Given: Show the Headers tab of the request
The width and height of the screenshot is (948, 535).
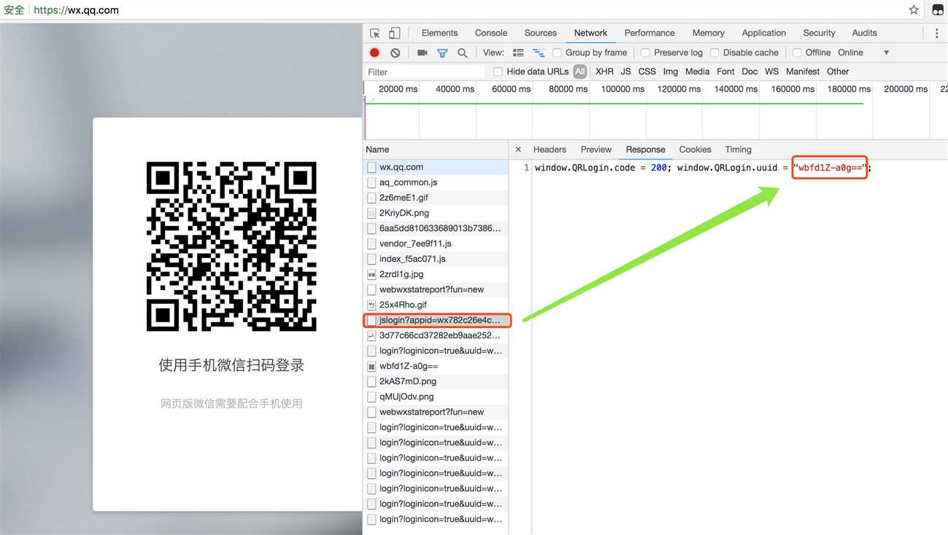Looking at the screenshot, I should [x=550, y=149].
